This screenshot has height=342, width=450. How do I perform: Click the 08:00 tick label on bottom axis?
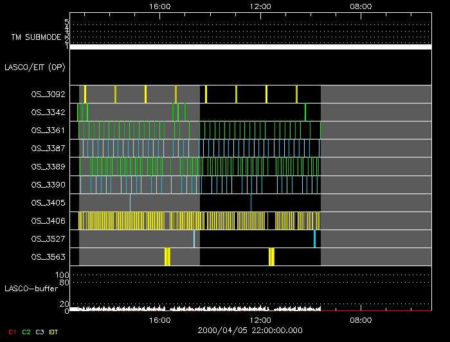tap(360, 319)
